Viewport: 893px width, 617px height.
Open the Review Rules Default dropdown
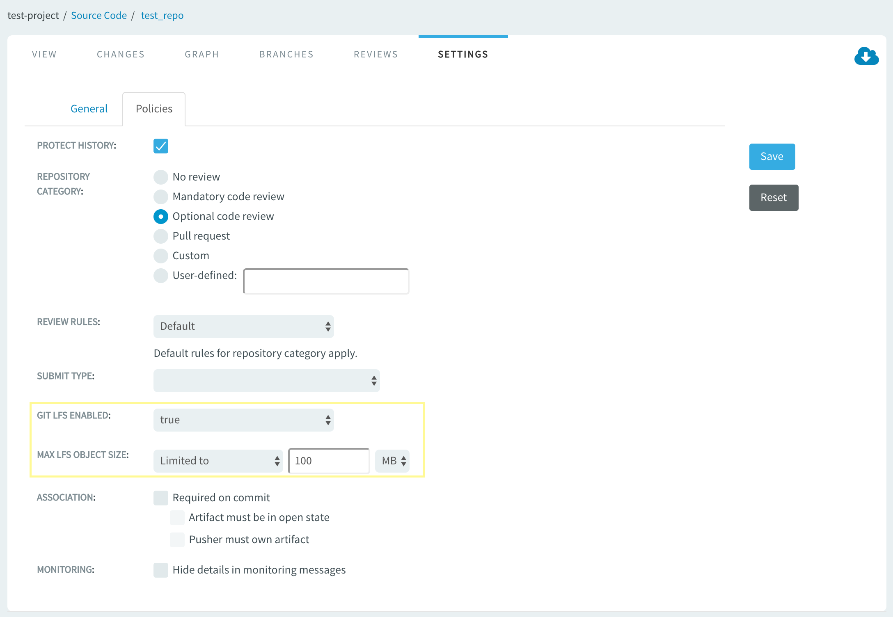click(x=244, y=327)
